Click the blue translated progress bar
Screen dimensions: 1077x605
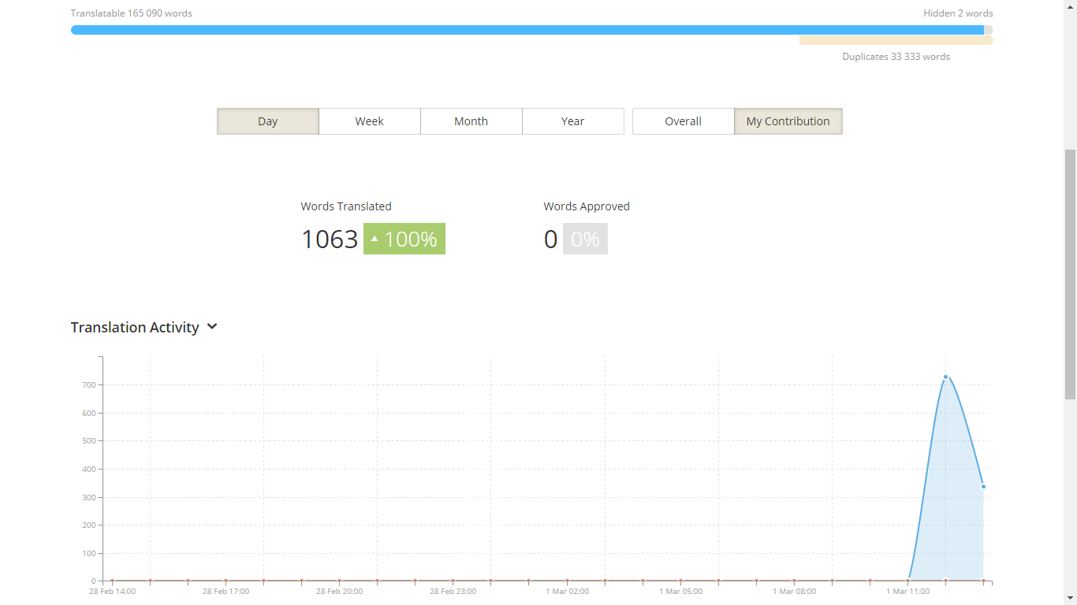coord(527,30)
